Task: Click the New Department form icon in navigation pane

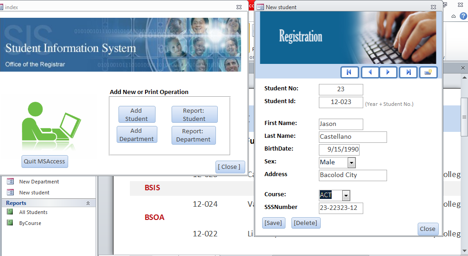Action: [10, 181]
